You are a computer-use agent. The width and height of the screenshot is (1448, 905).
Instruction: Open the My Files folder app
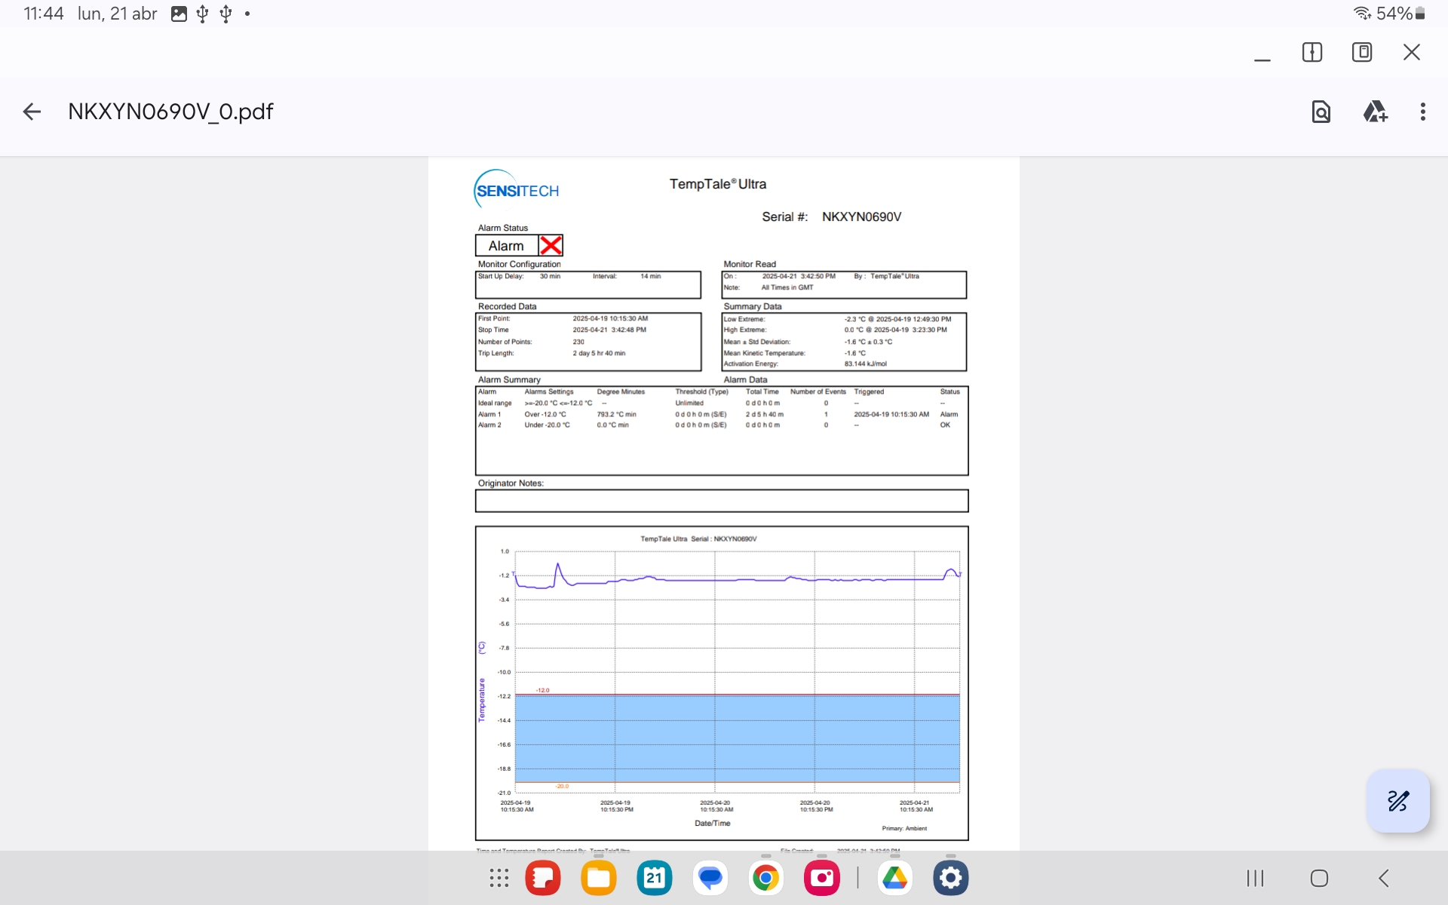pos(599,878)
